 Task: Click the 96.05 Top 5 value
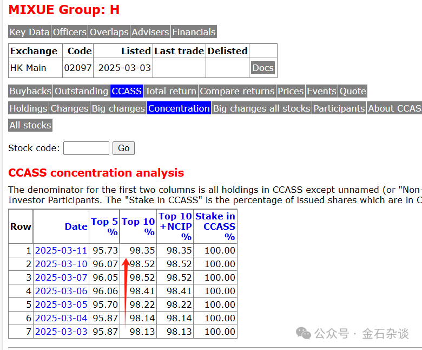point(105,277)
